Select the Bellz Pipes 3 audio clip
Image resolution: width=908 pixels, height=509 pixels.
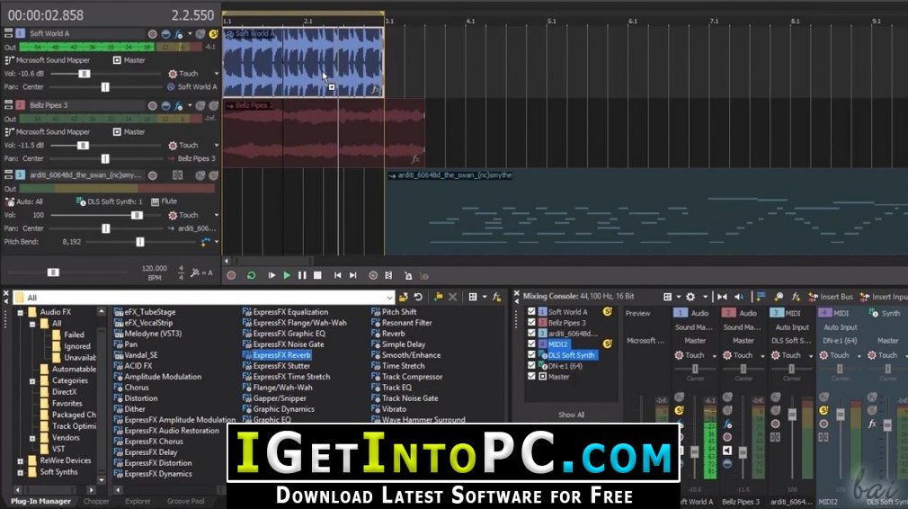[x=323, y=133]
